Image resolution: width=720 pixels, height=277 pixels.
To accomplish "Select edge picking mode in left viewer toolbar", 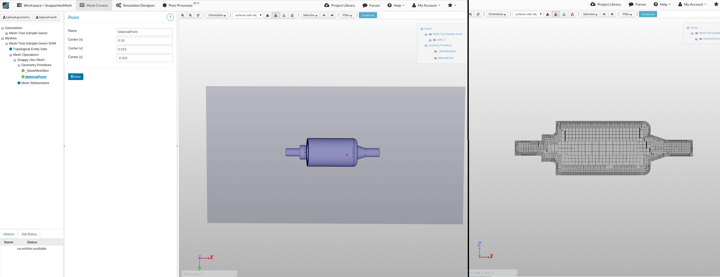I will pyautogui.click(x=284, y=15).
